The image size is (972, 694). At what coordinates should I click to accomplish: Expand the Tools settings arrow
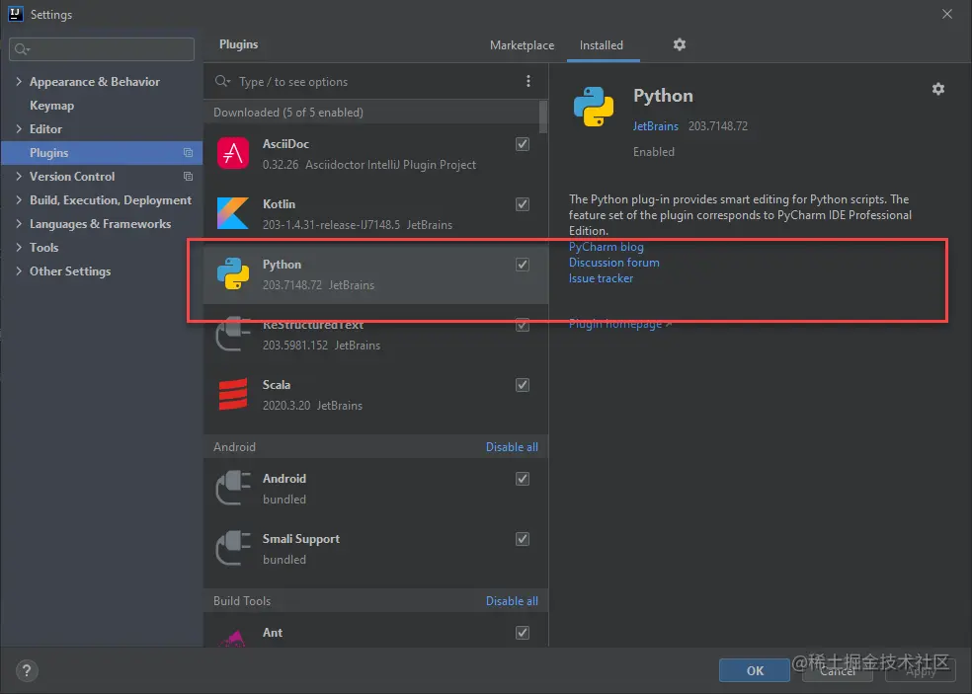tap(19, 247)
